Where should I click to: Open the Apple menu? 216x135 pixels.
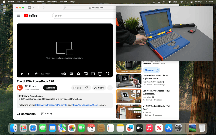pos(4,2)
